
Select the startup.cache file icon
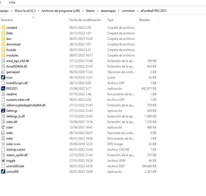coord(3,149)
